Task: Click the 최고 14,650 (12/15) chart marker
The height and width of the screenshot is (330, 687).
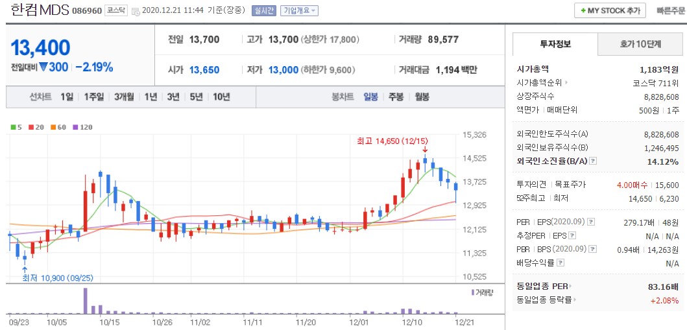Action: pos(392,141)
